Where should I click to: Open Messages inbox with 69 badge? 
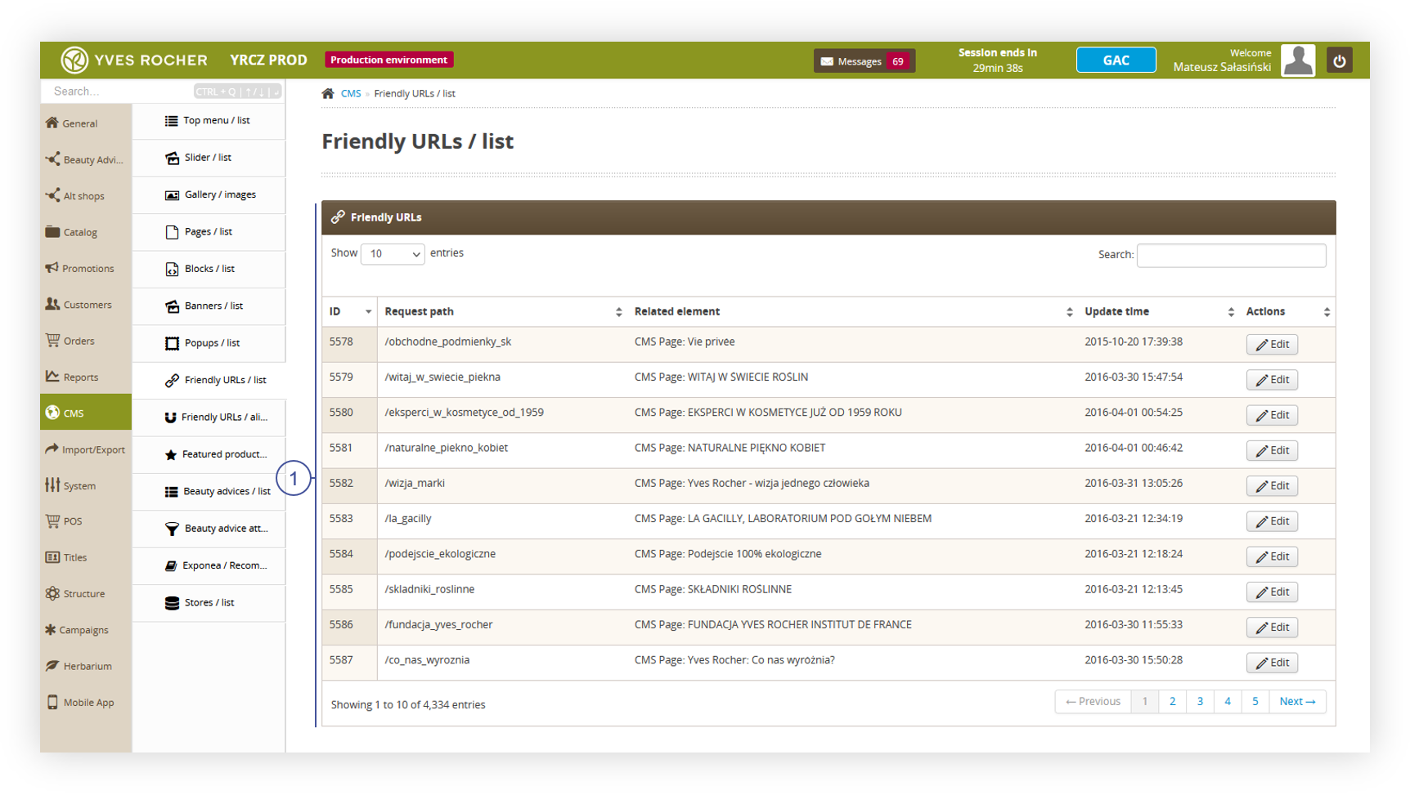pos(864,61)
